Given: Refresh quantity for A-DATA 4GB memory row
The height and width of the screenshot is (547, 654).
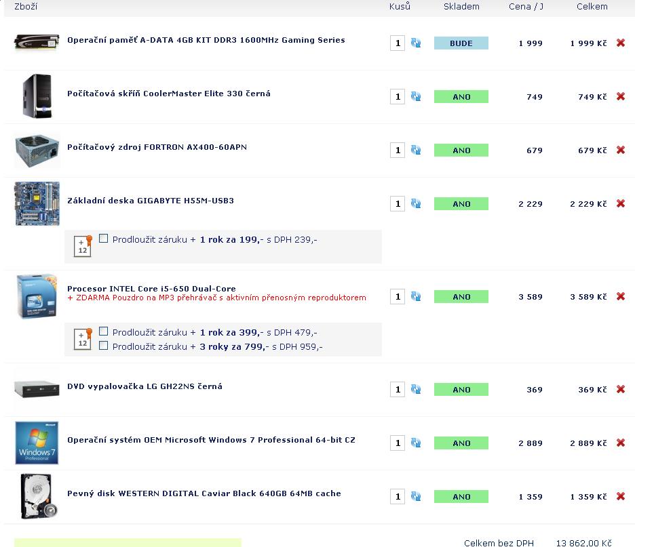Looking at the screenshot, I should (416, 43).
